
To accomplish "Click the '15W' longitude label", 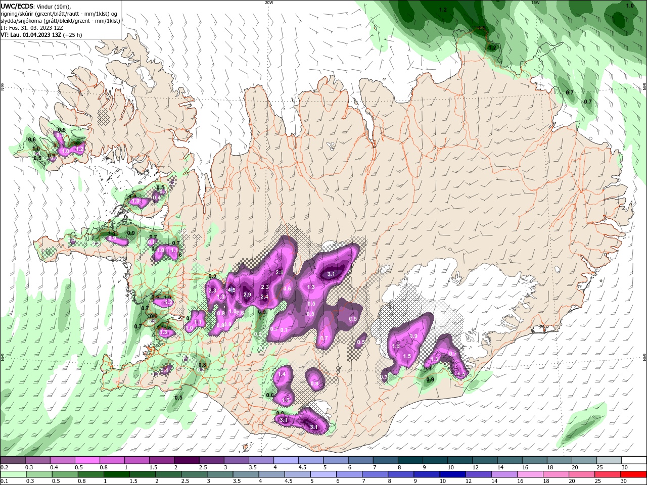I will pos(535,3).
